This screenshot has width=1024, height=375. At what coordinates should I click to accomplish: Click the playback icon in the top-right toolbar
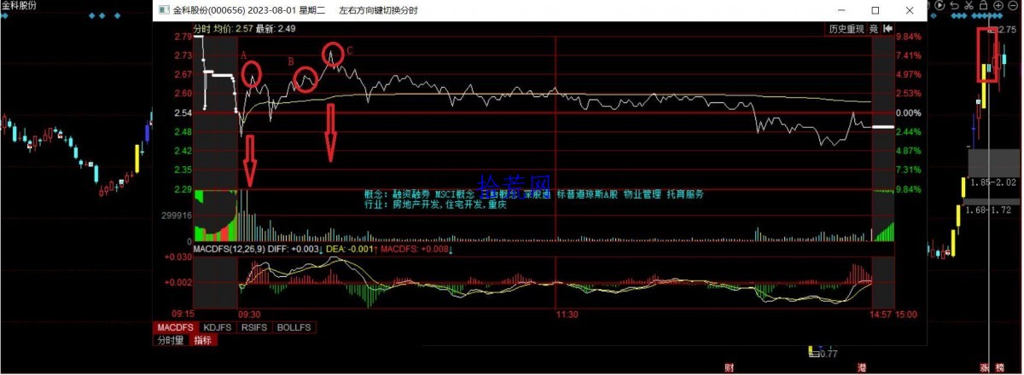click(x=940, y=5)
